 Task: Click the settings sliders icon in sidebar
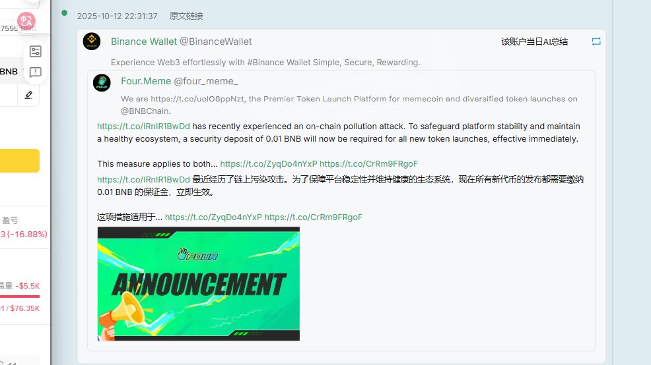click(35, 51)
